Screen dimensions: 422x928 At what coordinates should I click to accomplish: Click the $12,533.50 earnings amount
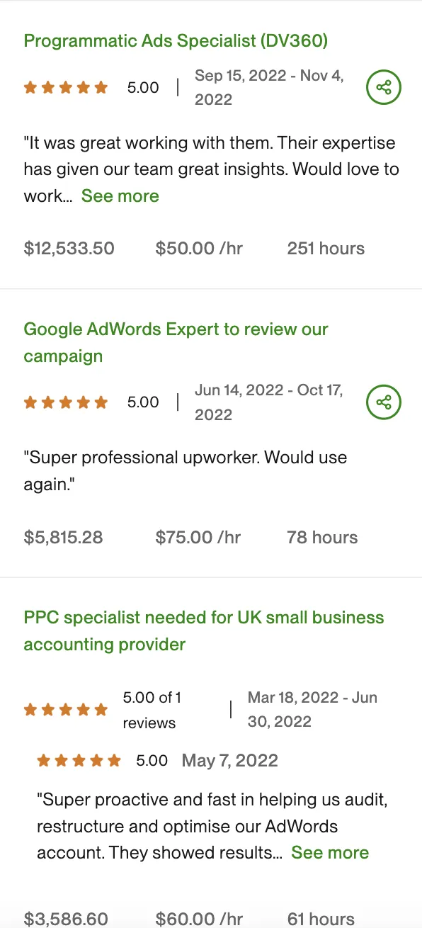(69, 249)
